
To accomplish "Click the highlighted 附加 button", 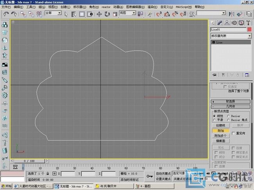I will pyautogui.click(x=221, y=130).
